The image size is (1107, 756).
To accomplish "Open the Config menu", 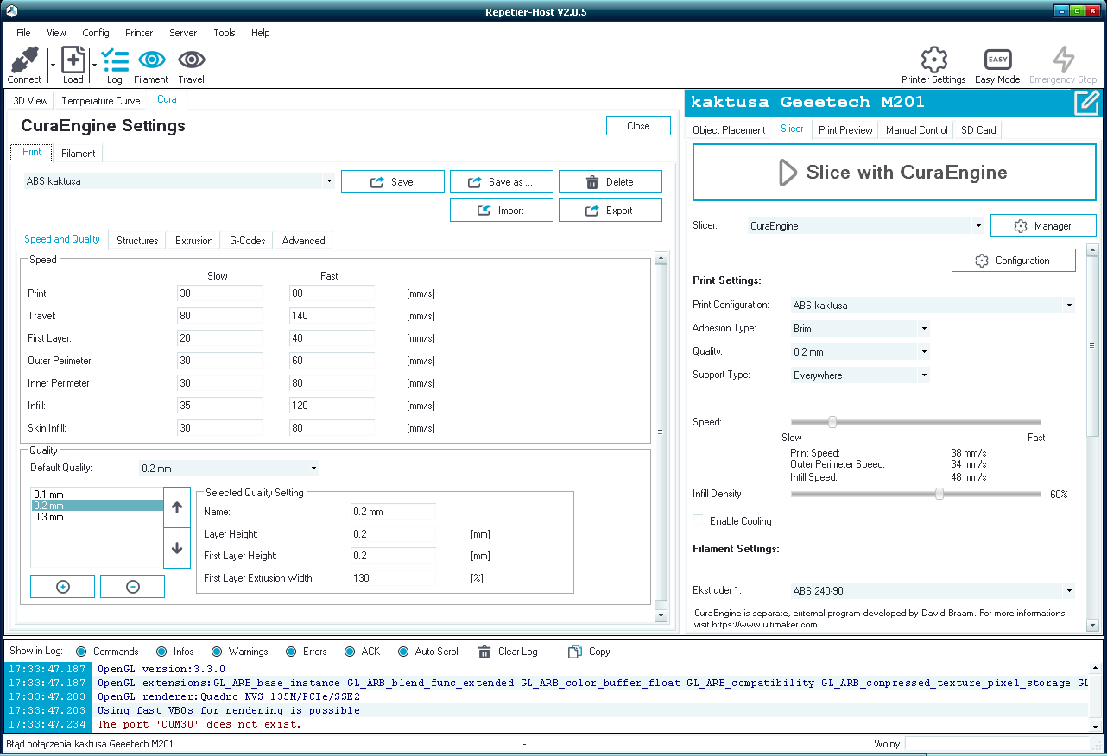I will 96,33.
